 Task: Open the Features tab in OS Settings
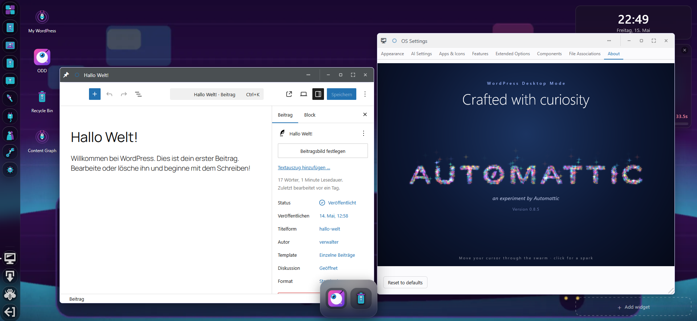[x=480, y=54]
